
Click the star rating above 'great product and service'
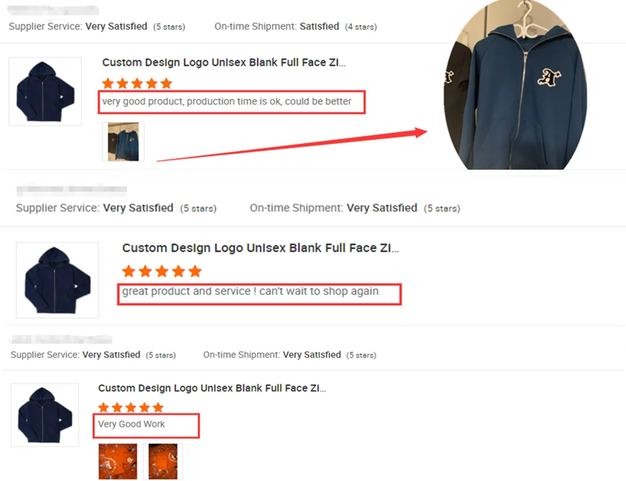(162, 271)
